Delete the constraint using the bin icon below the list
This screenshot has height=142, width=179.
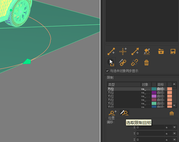(171, 113)
